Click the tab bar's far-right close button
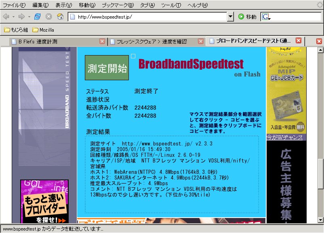 tap(319, 41)
